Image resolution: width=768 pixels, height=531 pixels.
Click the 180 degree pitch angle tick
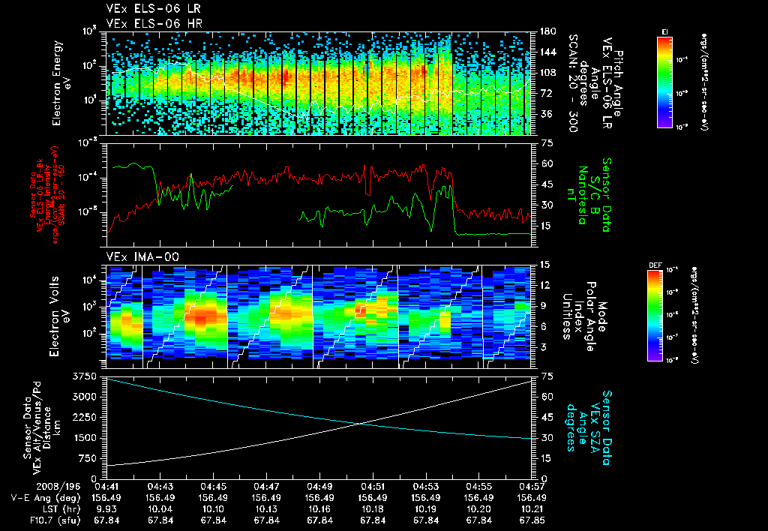(x=547, y=31)
